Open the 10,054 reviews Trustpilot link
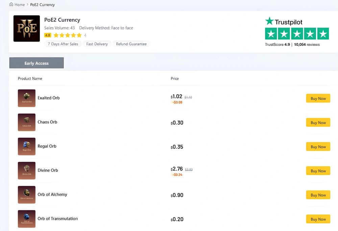The height and width of the screenshot is (231, 338). [307, 45]
